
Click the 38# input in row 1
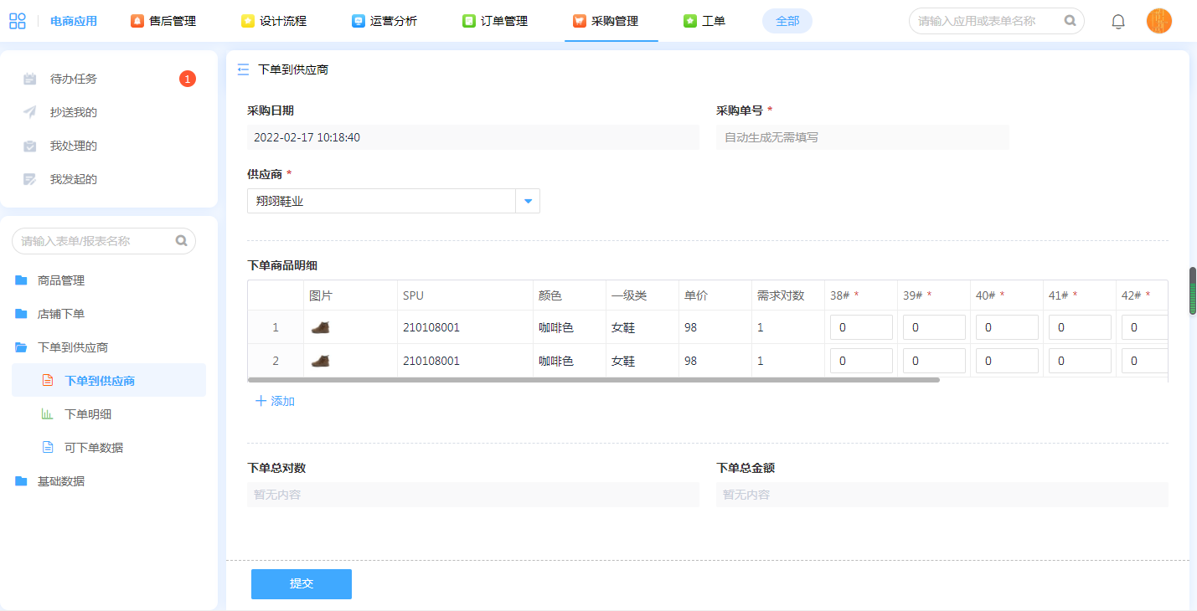860,327
